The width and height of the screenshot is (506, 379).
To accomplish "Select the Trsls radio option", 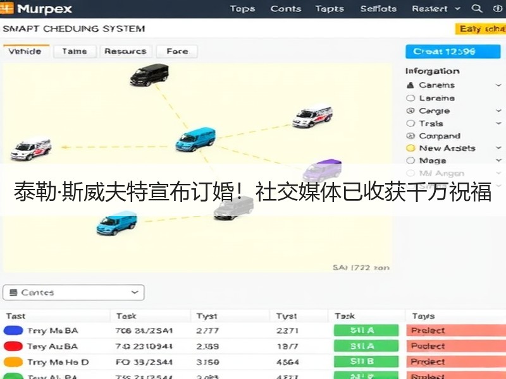I will click(x=410, y=123).
